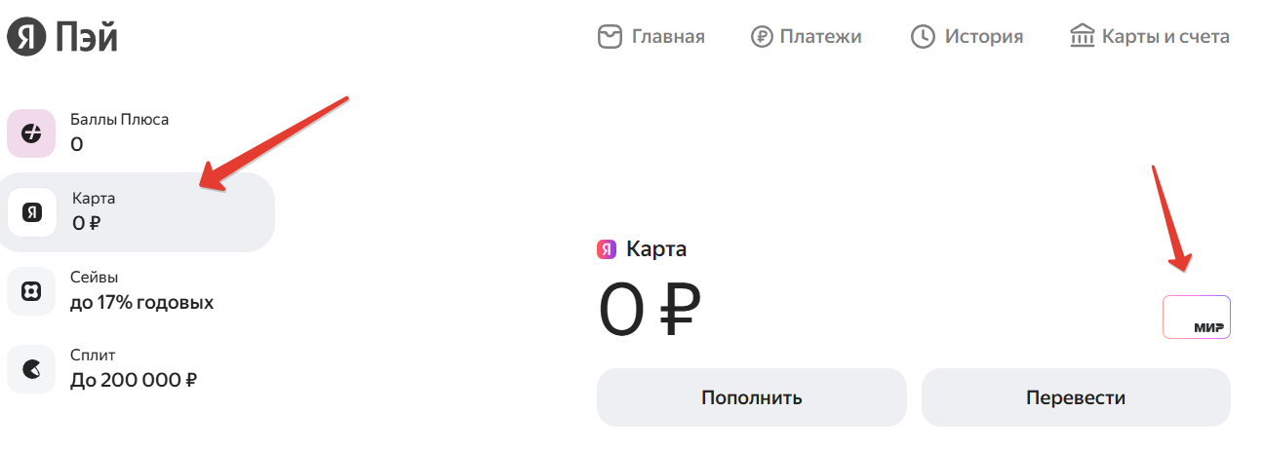
Task: Click the ruble icon beside Платежи
Action: pos(762,37)
